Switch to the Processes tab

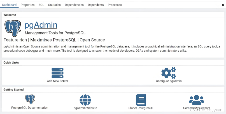pyautogui.click(x=115, y=5)
